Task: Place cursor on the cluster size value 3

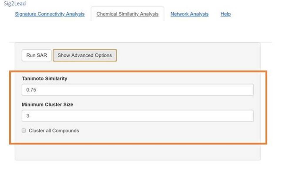Action: (x=28, y=116)
